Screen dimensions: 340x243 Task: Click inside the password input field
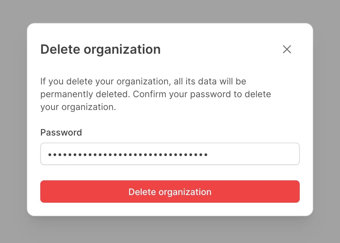click(170, 154)
